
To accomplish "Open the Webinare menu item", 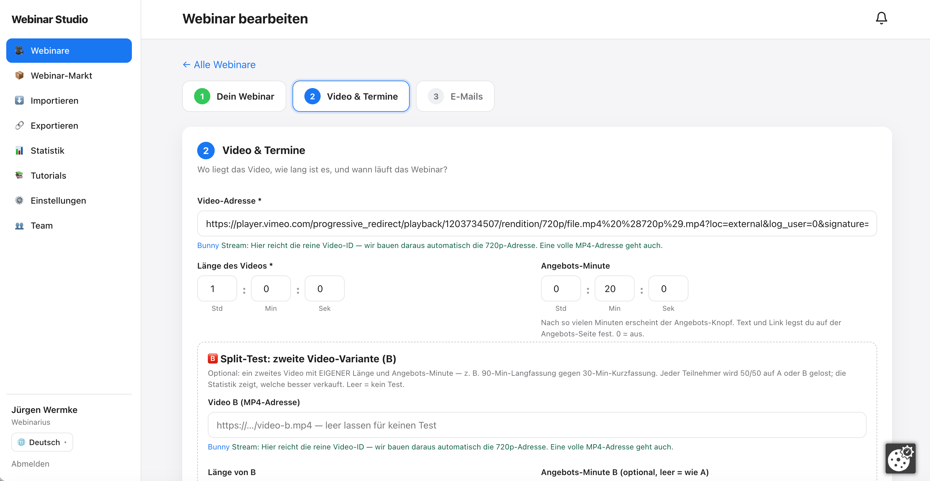I will click(69, 51).
